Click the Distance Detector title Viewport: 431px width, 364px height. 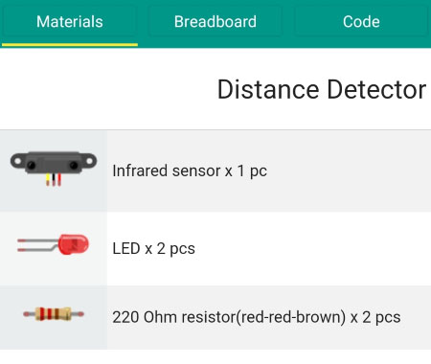(x=322, y=90)
